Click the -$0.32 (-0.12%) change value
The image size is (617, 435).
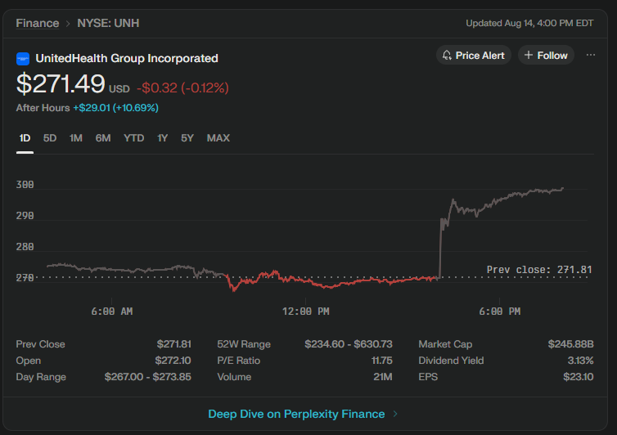coord(182,87)
